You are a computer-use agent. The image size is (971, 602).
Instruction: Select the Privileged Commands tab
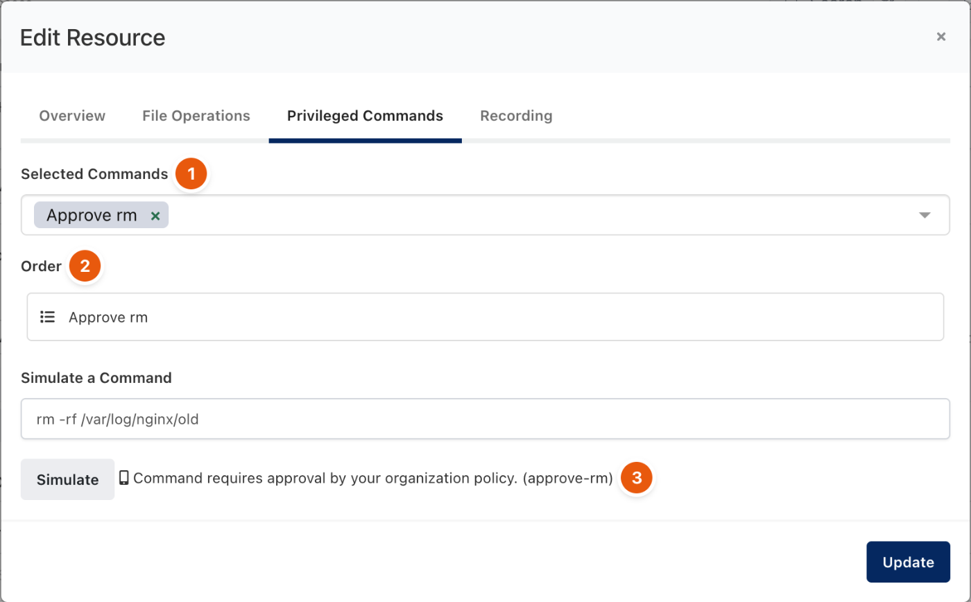[x=365, y=116]
